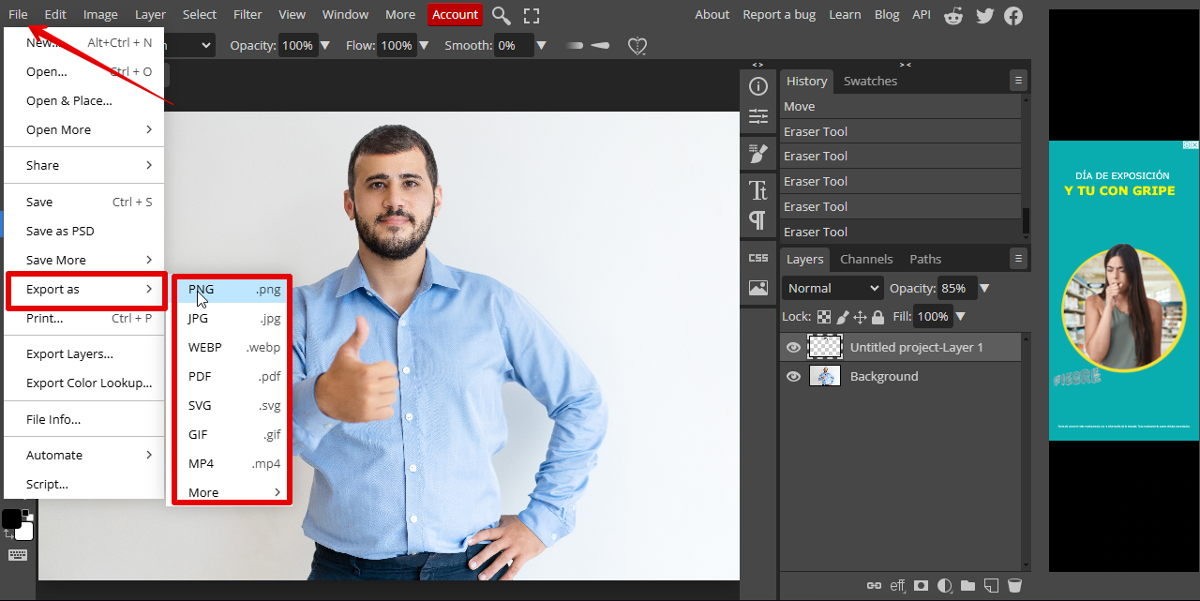Open the About link
1200x601 pixels.
(712, 14)
